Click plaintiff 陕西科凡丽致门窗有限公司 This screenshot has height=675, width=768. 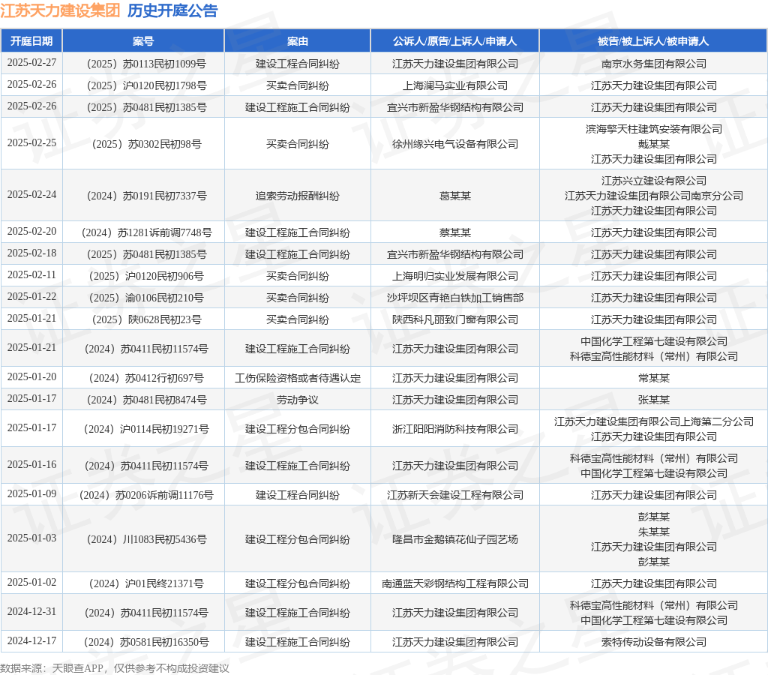pyautogui.click(x=455, y=319)
